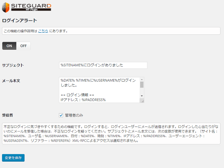Click the ログインアラート heading

click(x=20, y=20)
